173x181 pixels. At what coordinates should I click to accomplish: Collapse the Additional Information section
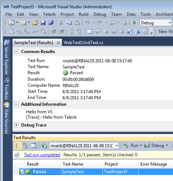(x=16, y=104)
